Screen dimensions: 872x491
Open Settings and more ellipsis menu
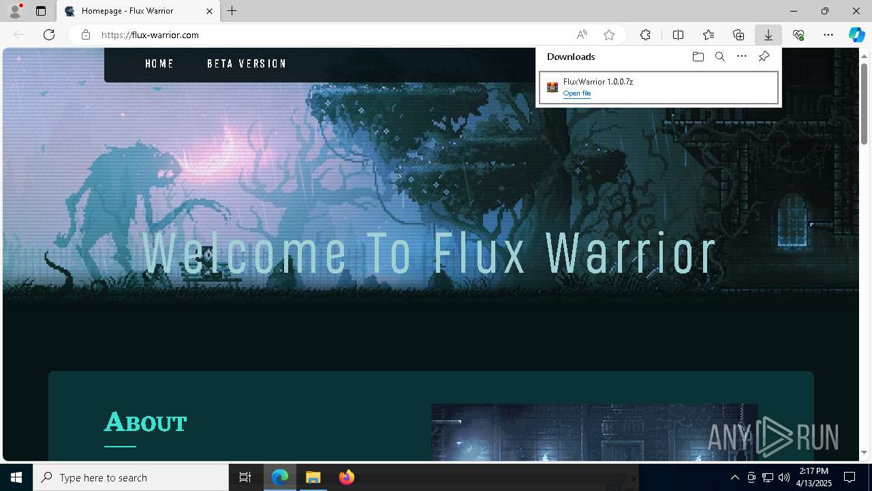pos(828,35)
